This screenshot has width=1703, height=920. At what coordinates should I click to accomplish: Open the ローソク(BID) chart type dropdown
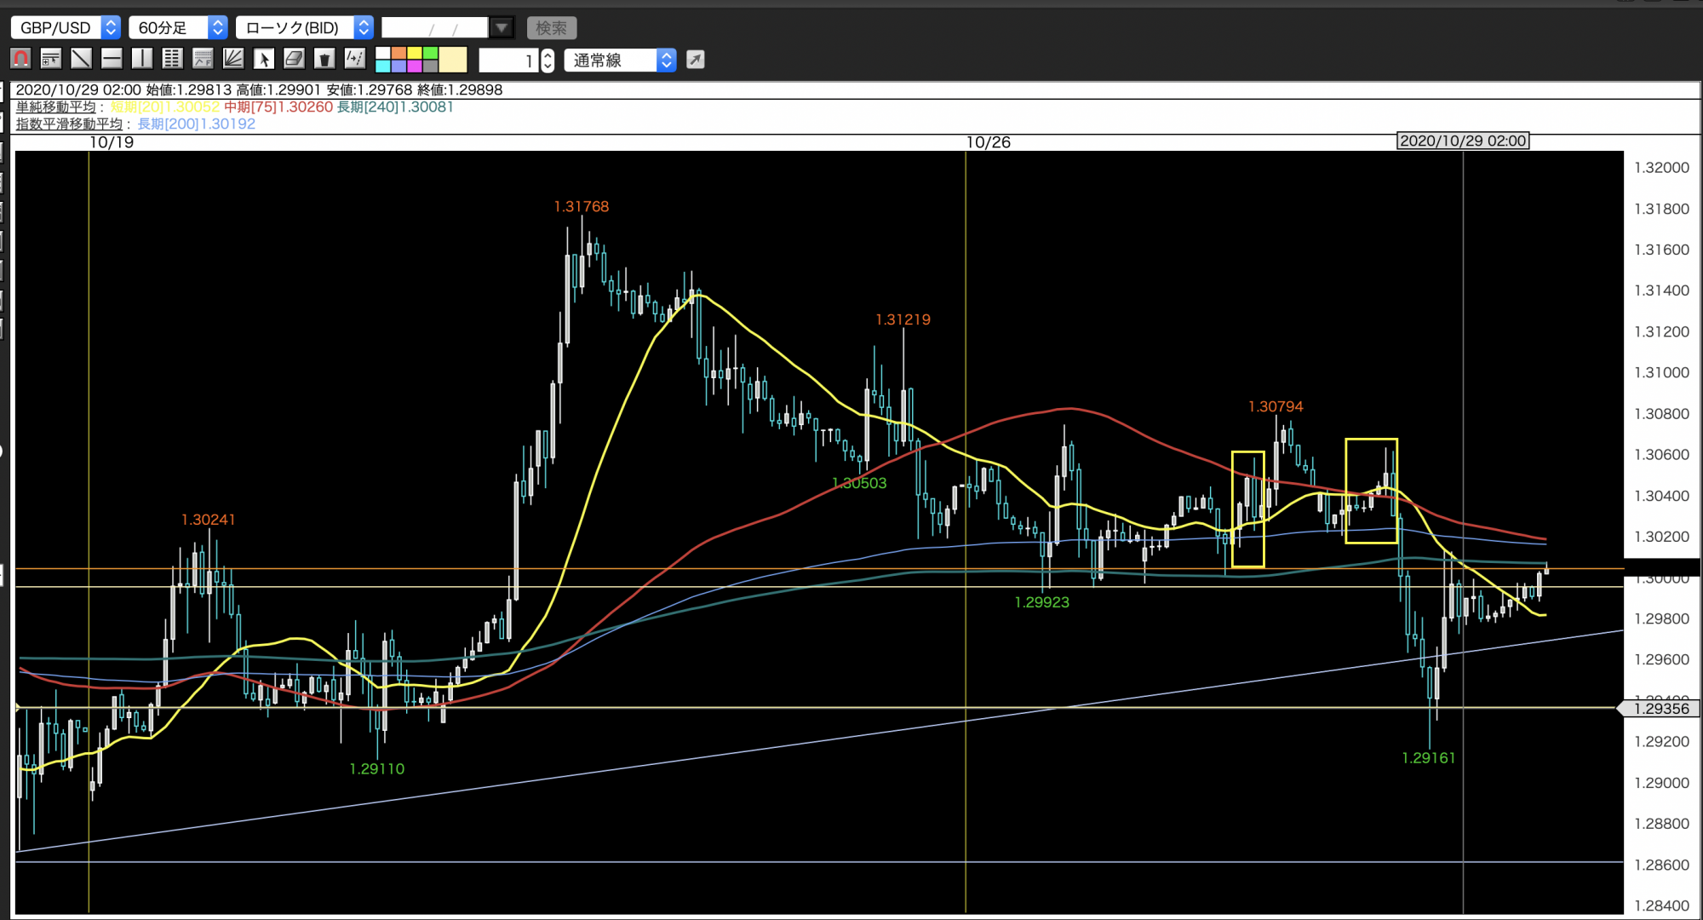pyautogui.click(x=305, y=27)
